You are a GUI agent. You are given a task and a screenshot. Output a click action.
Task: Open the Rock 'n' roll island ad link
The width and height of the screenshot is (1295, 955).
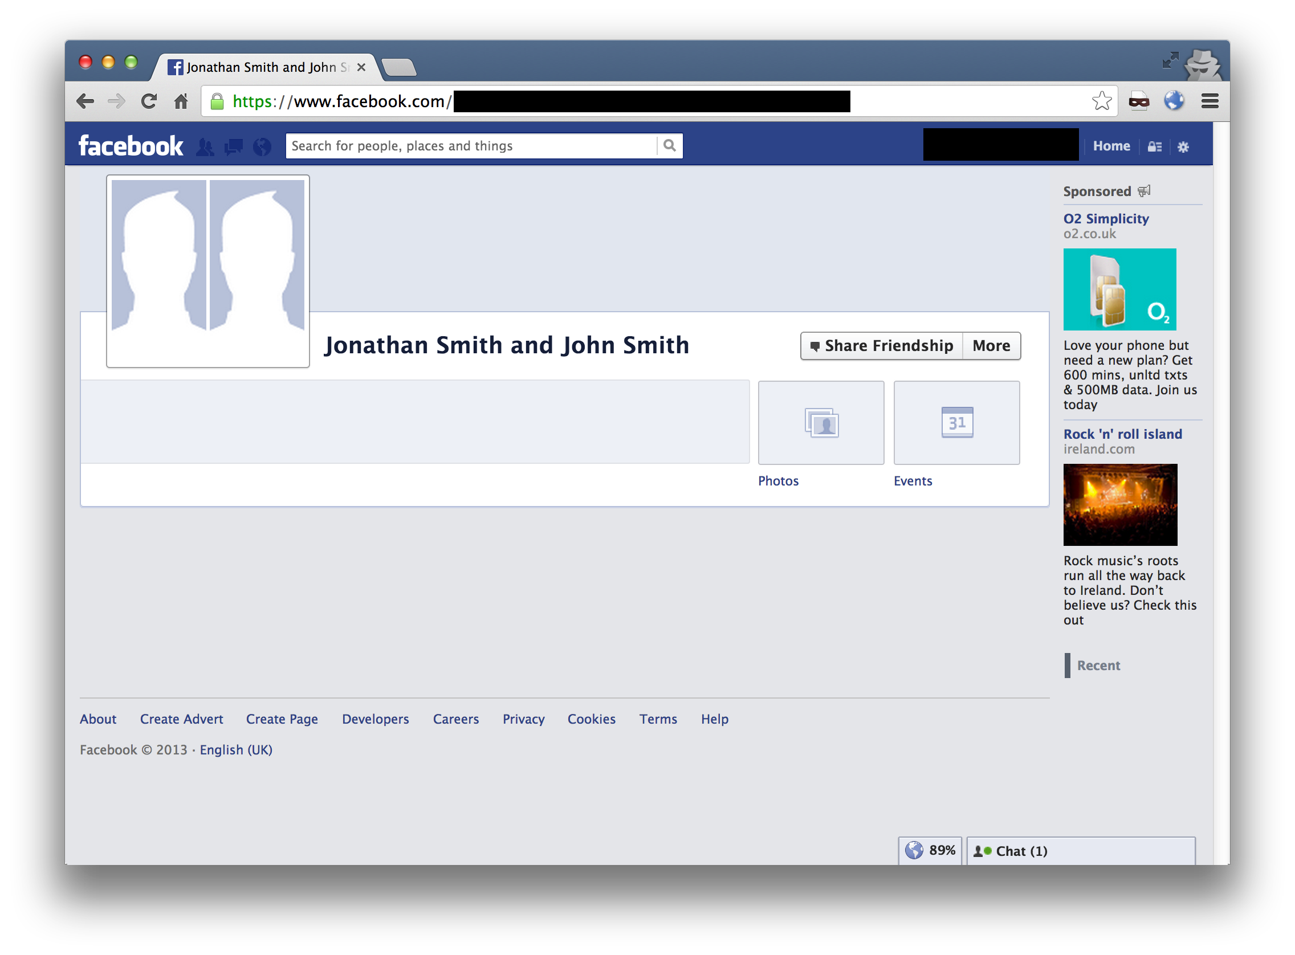click(1123, 434)
